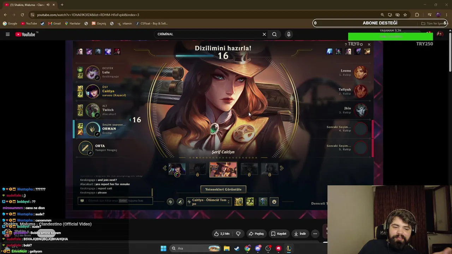Image resolution: width=452 pixels, height=254 pixels.
Task: Open browser extensions puzzle icon
Action: [417, 15]
